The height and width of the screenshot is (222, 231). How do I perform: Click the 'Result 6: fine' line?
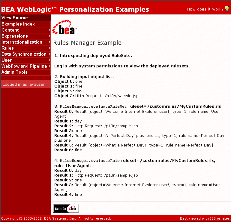coord(68,150)
